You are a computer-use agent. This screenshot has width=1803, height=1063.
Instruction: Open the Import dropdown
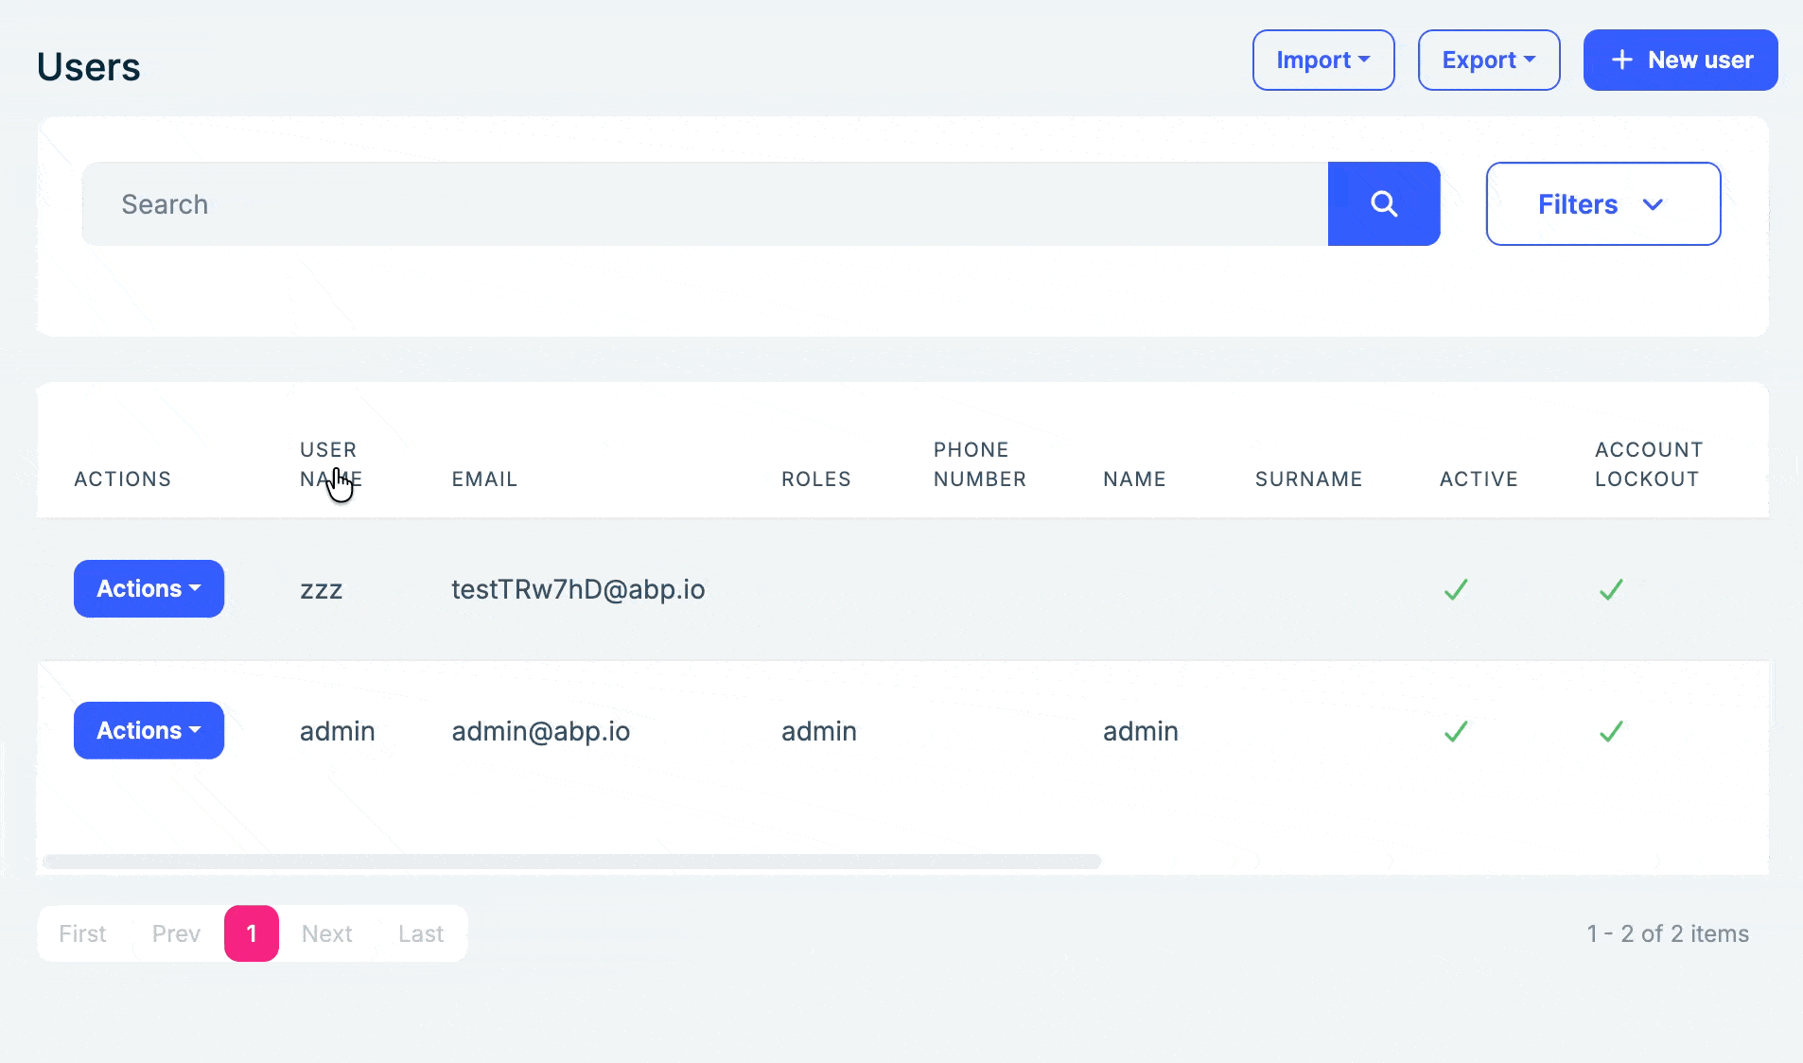tap(1322, 61)
